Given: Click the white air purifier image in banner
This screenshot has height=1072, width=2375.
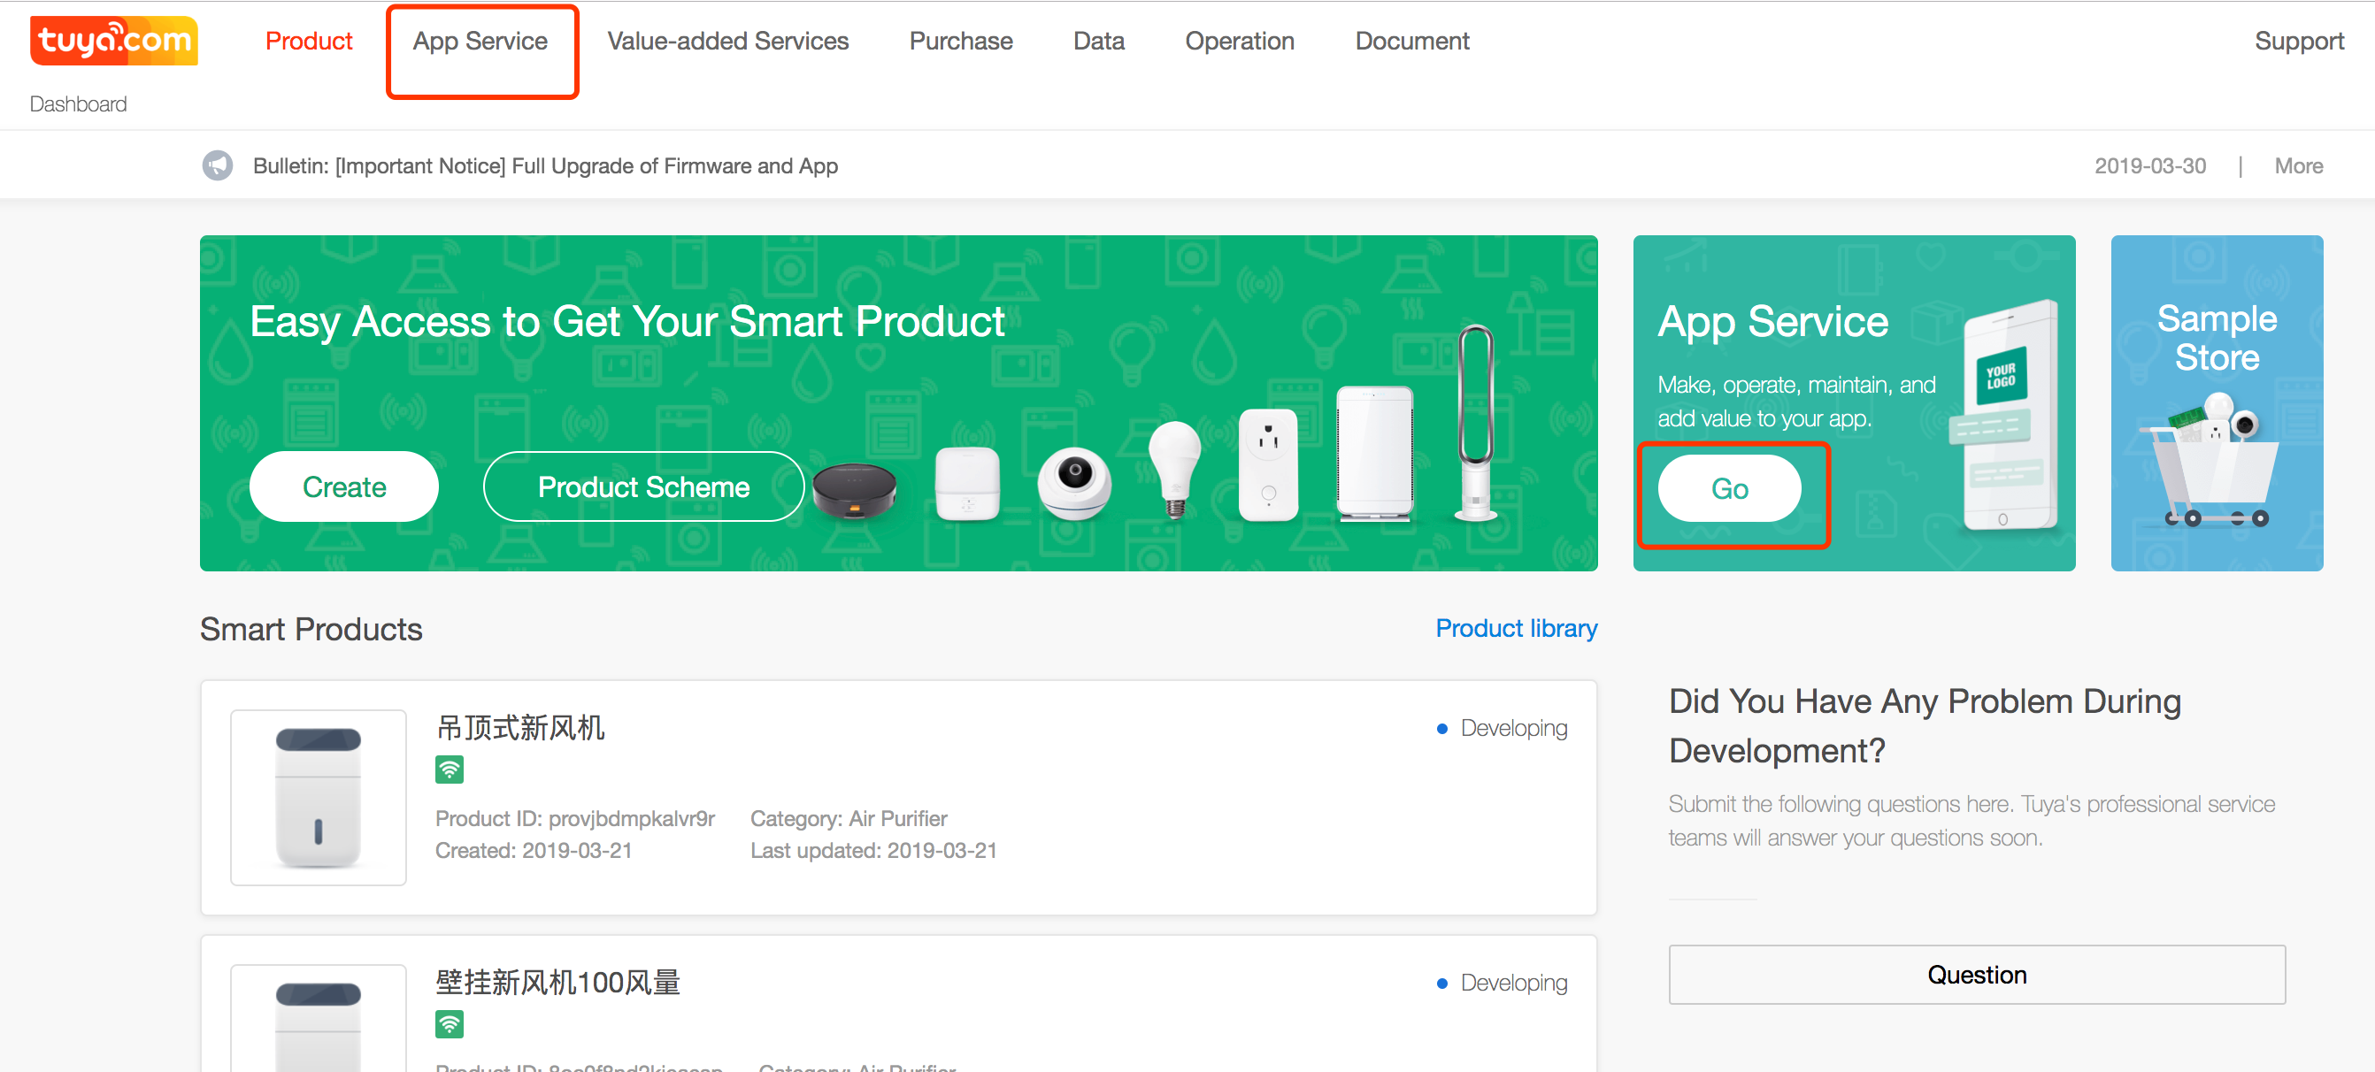Looking at the screenshot, I should (x=1375, y=454).
